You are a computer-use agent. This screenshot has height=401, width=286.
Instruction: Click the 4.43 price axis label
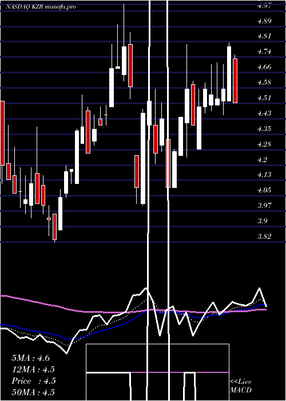264,113
